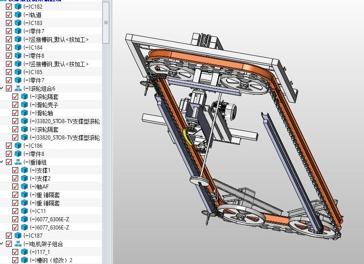Click the (-)C183 label
The image size is (364, 264).
point(33,23)
